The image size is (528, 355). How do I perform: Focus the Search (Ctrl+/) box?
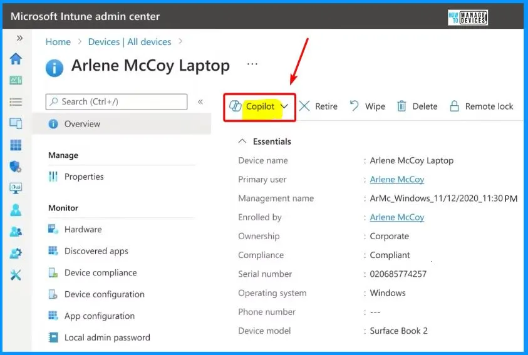[116, 101]
